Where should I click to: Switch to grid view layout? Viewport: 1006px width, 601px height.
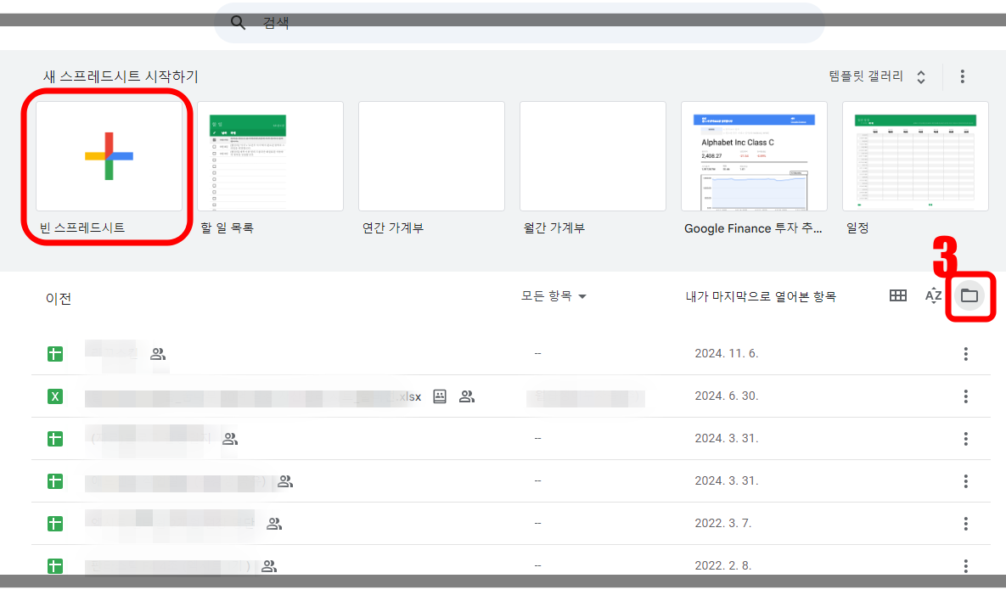[x=897, y=295]
